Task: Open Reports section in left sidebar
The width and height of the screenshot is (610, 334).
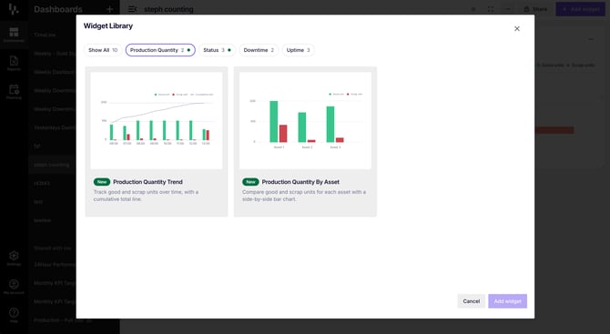Action: (14, 64)
